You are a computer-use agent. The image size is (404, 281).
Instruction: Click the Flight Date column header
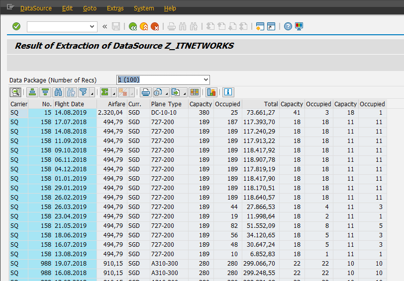click(70, 104)
